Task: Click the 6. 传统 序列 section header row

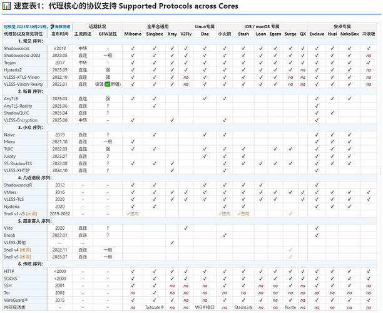Action: [x=190, y=264]
